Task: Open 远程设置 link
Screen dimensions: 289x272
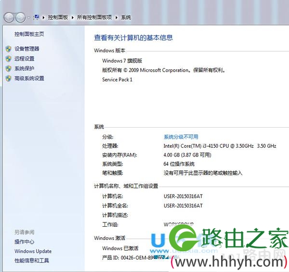Action: (25, 59)
